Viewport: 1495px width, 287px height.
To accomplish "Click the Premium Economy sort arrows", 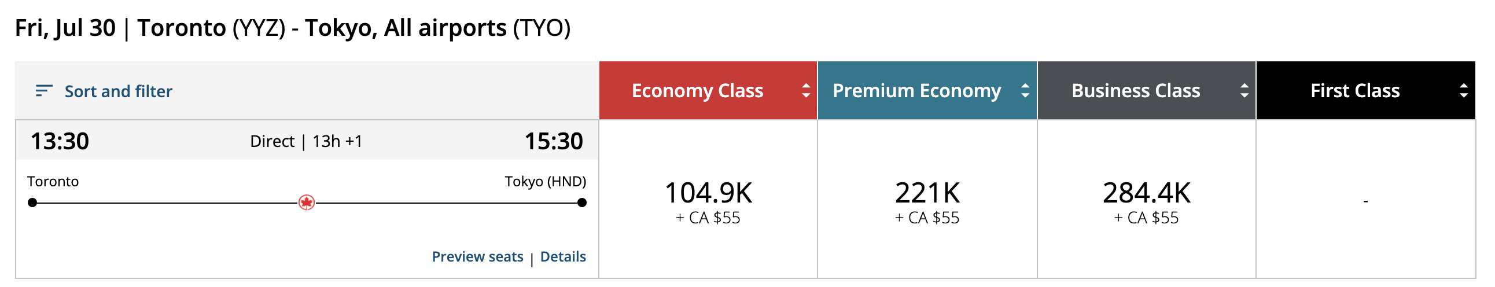I will 1025,91.
